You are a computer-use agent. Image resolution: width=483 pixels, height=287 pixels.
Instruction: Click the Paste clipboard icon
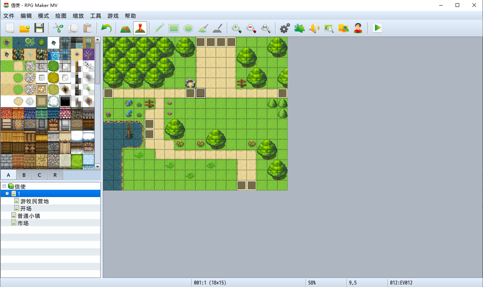[87, 28]
